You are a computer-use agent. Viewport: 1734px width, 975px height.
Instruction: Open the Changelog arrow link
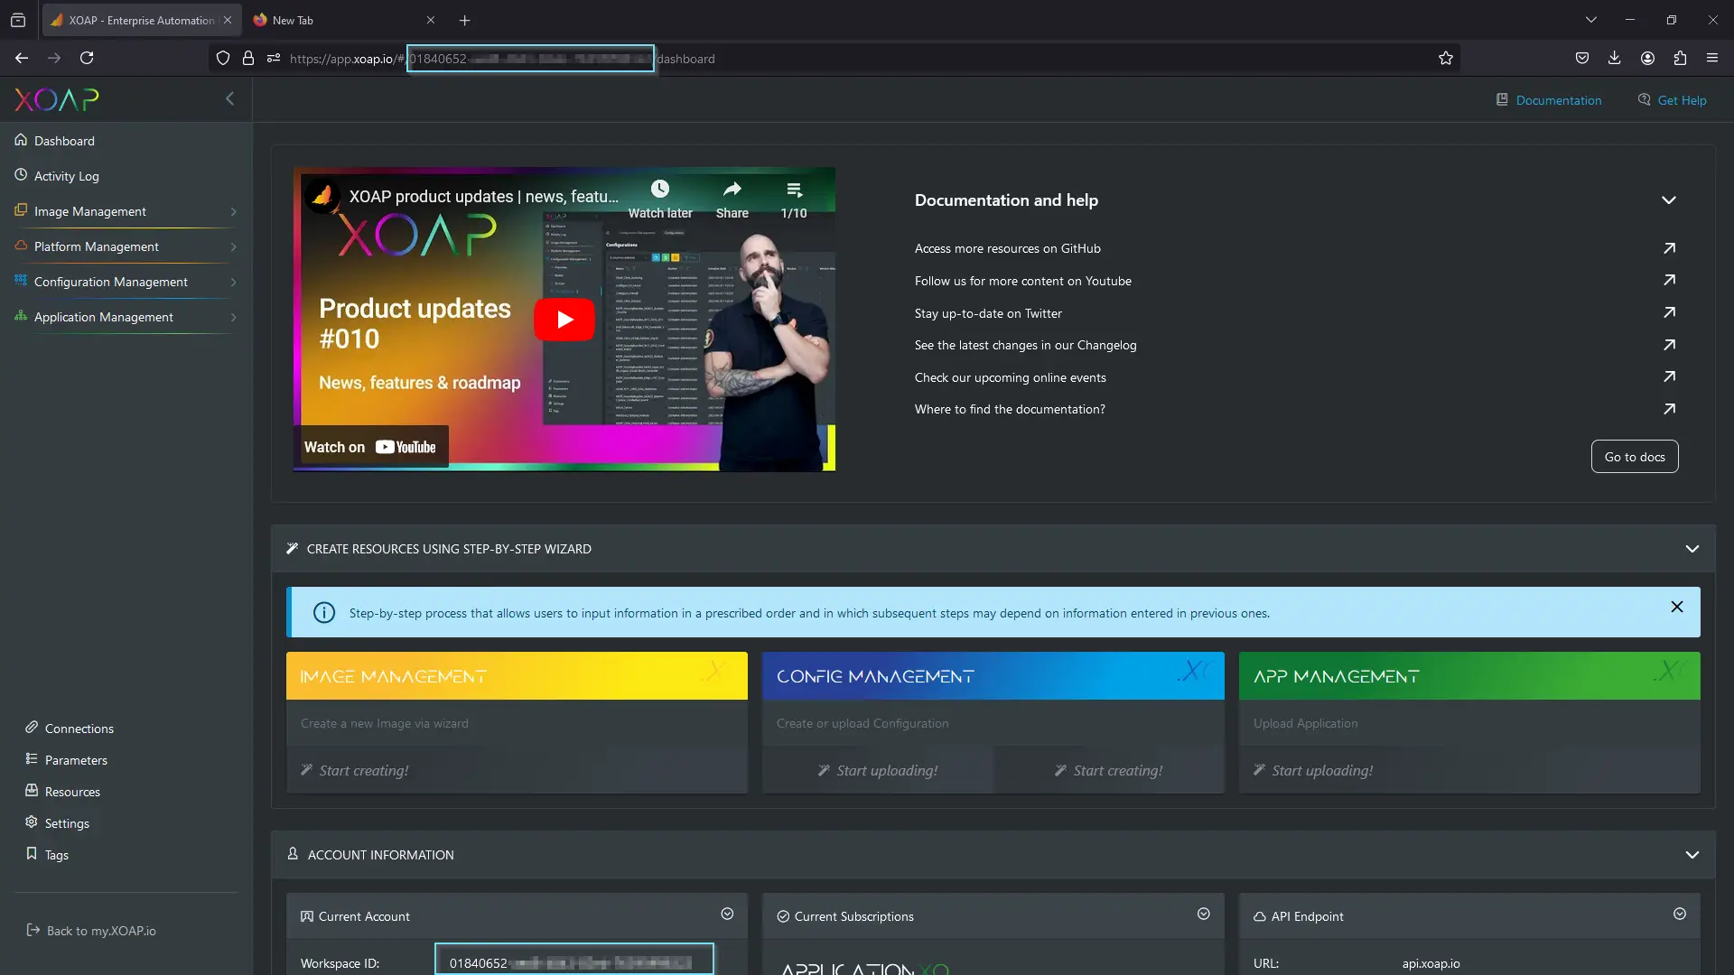point(1669,345)
